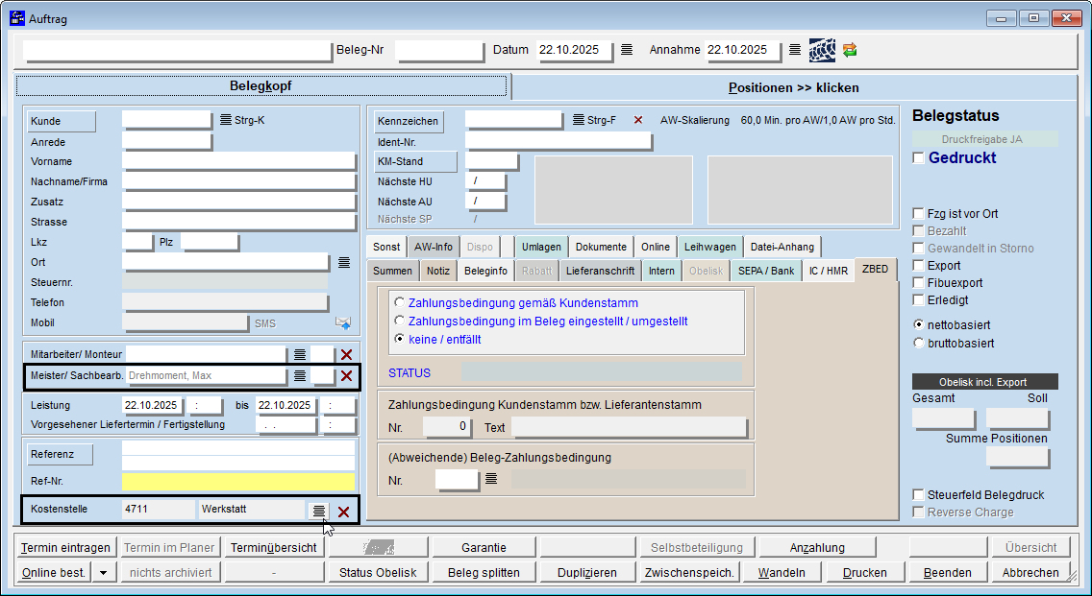Click the Kennzeichen button
This screenshot has width=1092, height=596.
409,121
